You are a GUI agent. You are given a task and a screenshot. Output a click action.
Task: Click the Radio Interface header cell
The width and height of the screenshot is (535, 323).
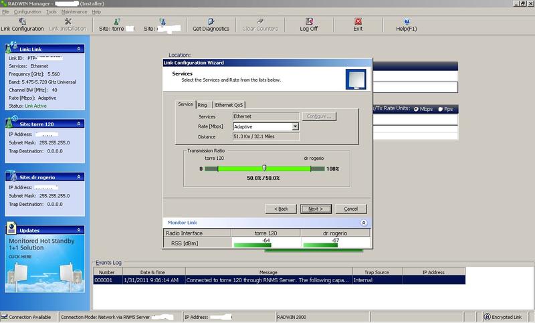(197, 233)
